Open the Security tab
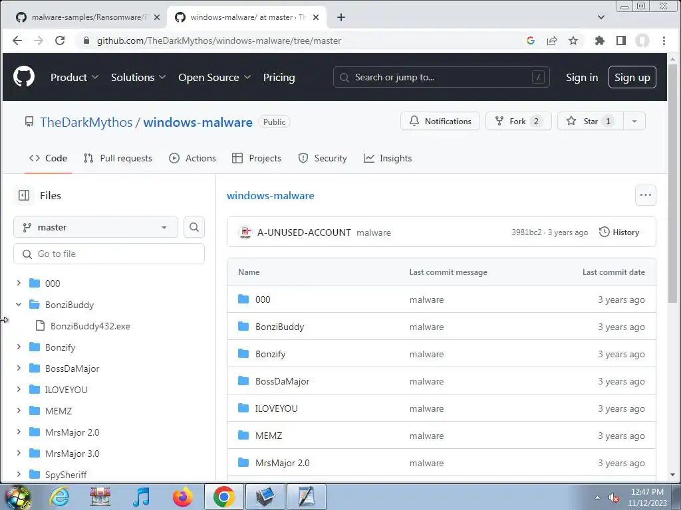Screen dimensions: 681x510 pyautogui.click(x=323, y=158)
